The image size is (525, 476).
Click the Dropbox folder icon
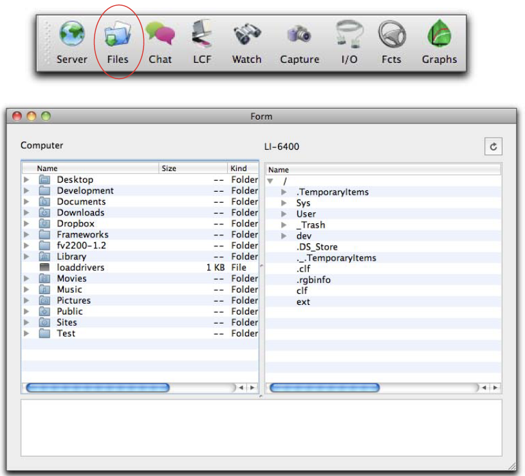(44, 224)
